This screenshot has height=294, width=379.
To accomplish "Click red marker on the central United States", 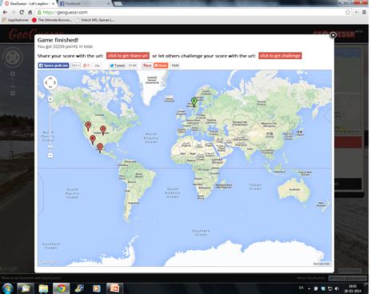I will 103,130.
